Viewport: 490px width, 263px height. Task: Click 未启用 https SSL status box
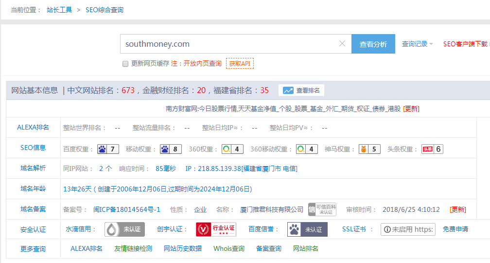[408, 229]
